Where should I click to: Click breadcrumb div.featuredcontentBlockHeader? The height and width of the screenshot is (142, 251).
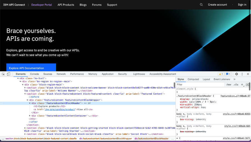coord(151,139)
